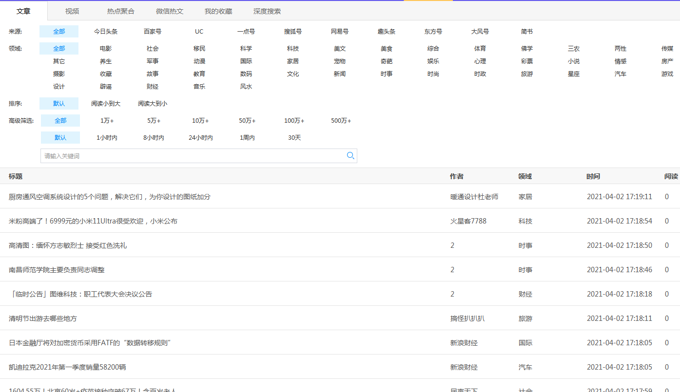
Task: Select the 10万+ reads filter
Action: point(200,121)
